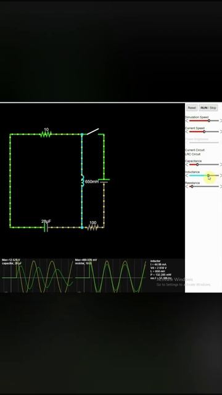Screen dimensions: 222x395
Task: Click the Reset button
Action: point(192,108)
